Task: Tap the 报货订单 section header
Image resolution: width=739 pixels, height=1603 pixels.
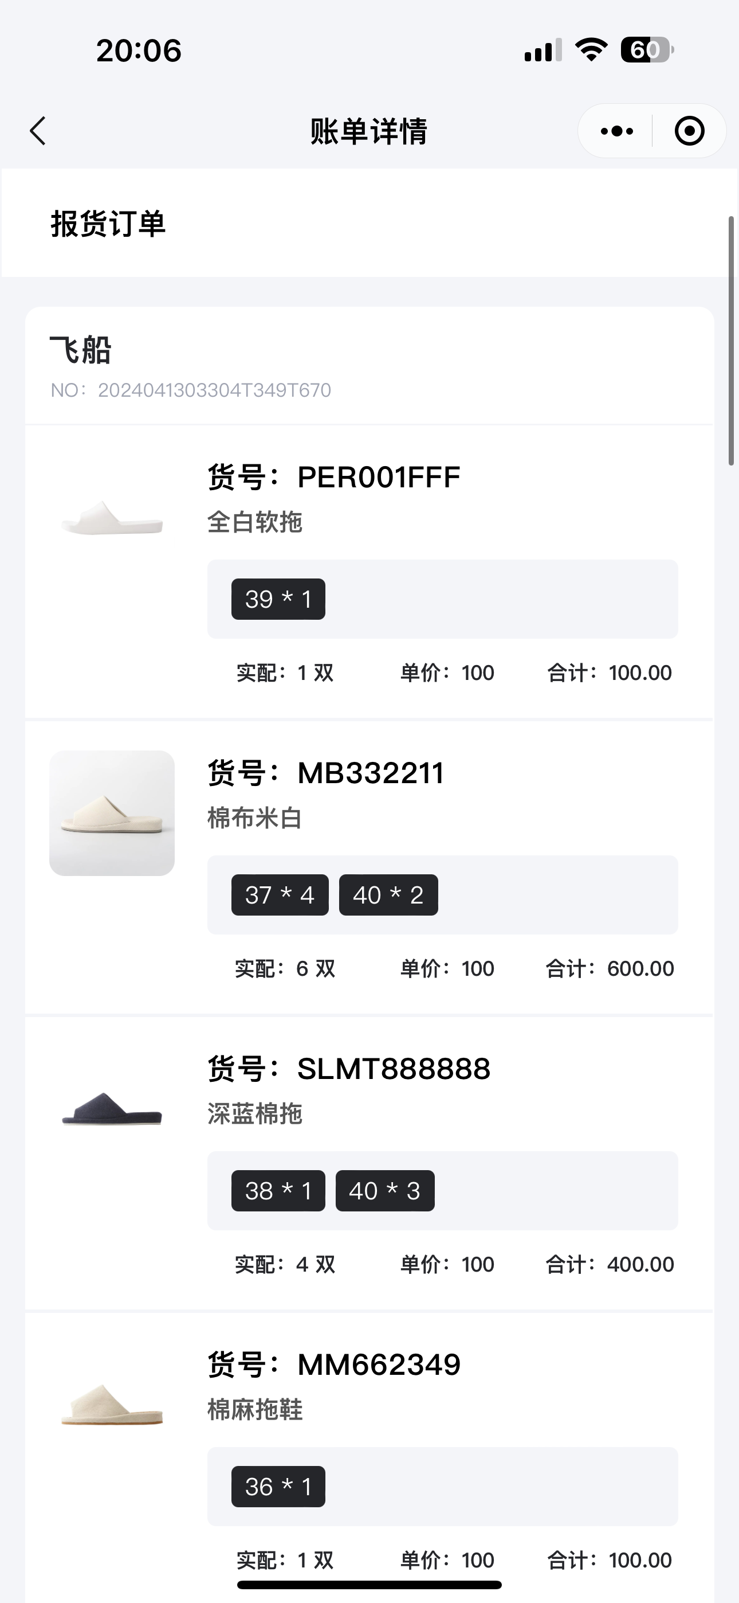Action: 108,224
